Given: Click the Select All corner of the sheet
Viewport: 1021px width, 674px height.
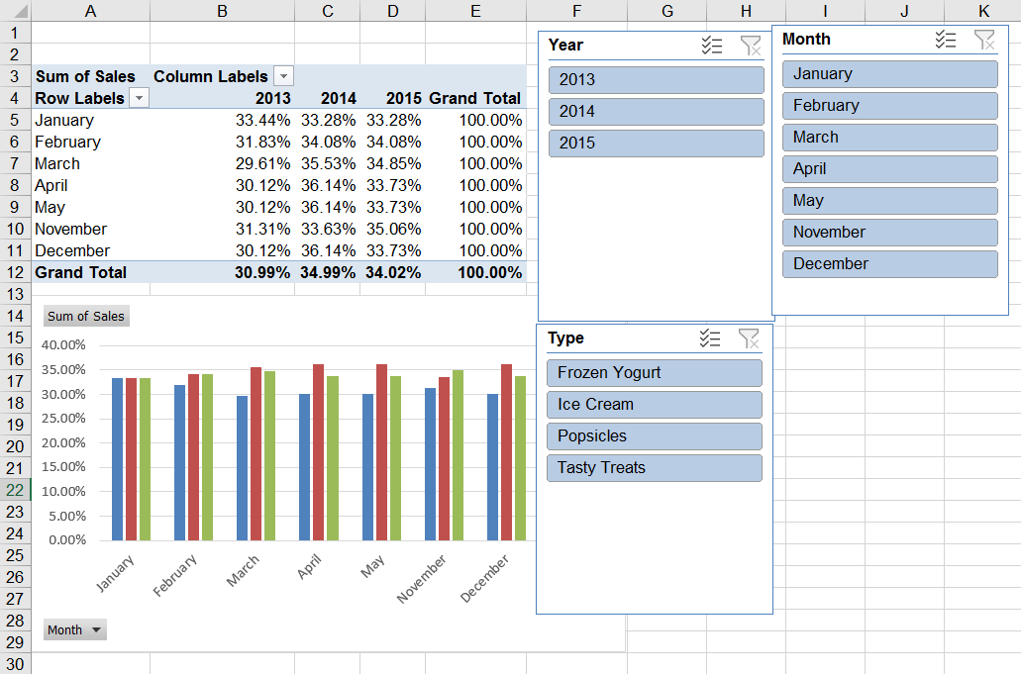Looking at the screenshot, I should (x=15, y=11).
